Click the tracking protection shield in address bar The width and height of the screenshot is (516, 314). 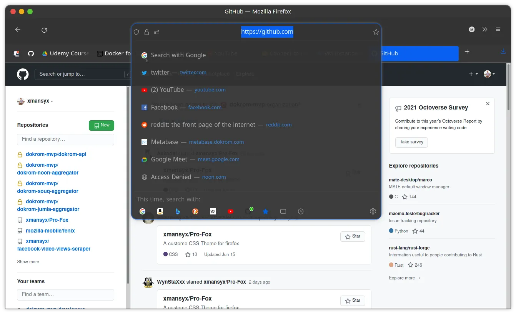coord(136,32)
